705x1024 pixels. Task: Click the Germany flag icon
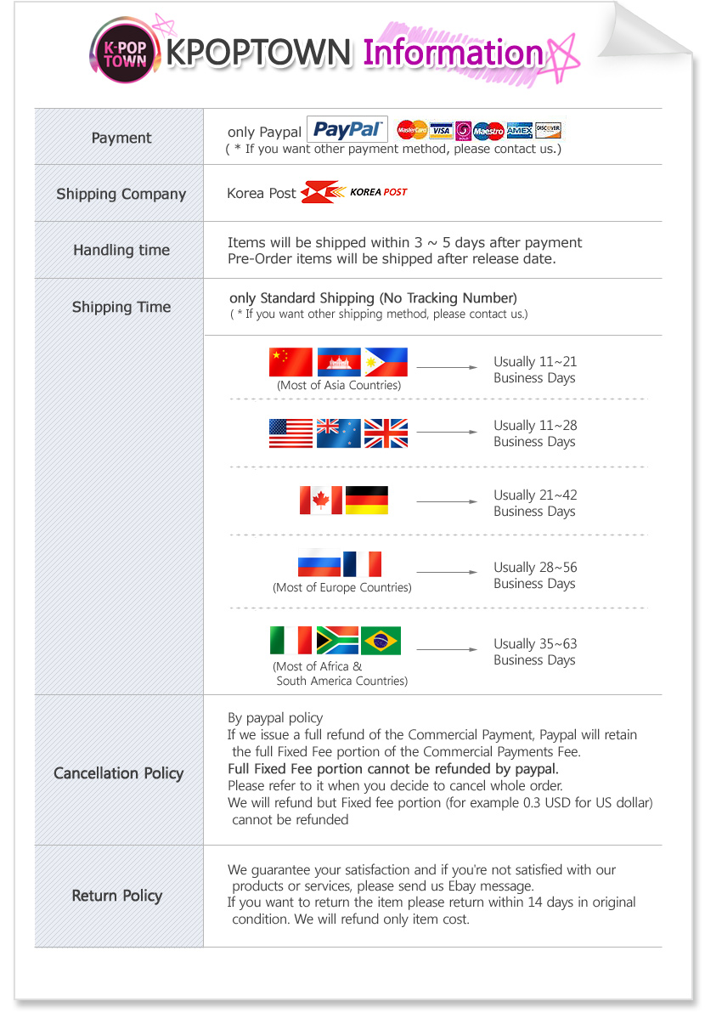(x=367, y=501)
